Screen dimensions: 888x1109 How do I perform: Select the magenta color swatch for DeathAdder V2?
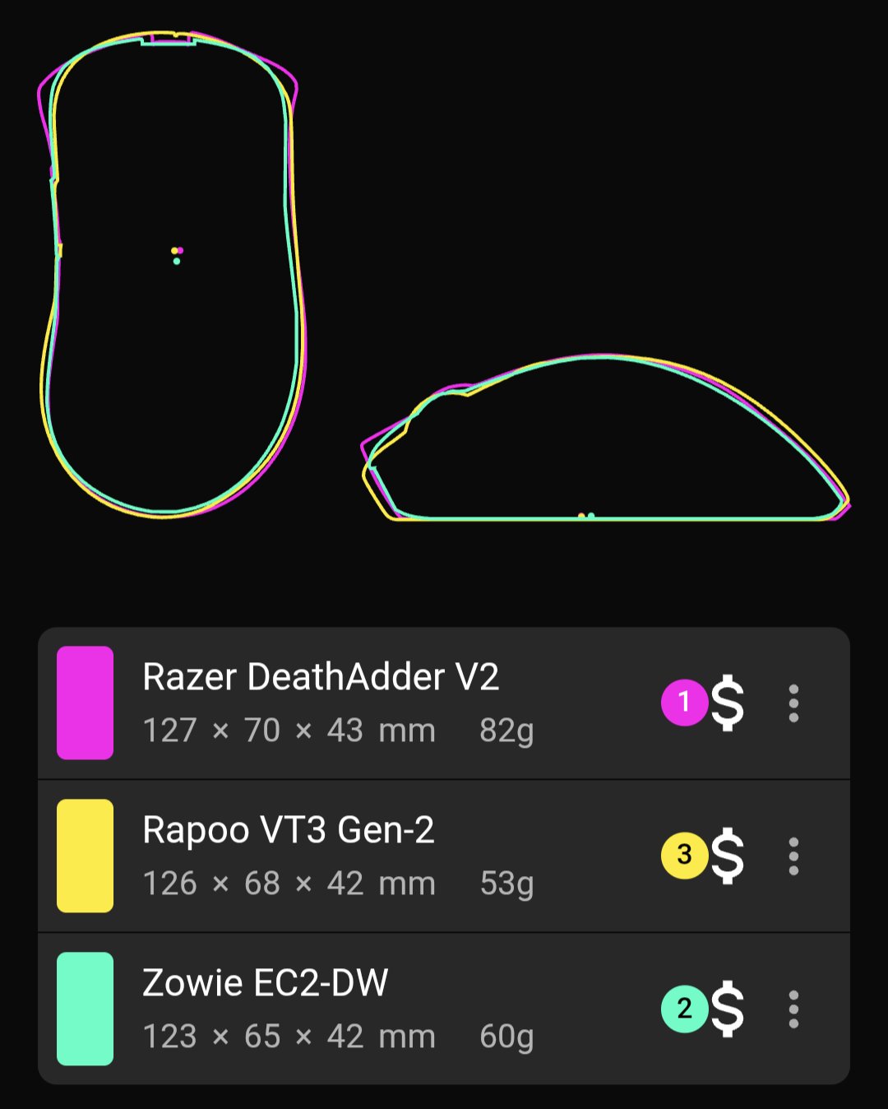pos(85,703)
